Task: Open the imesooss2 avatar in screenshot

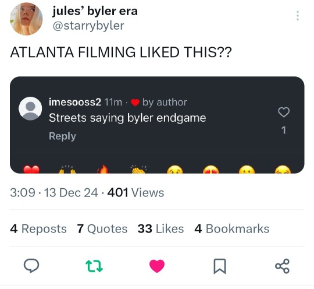Action: [x=30, y=108]
